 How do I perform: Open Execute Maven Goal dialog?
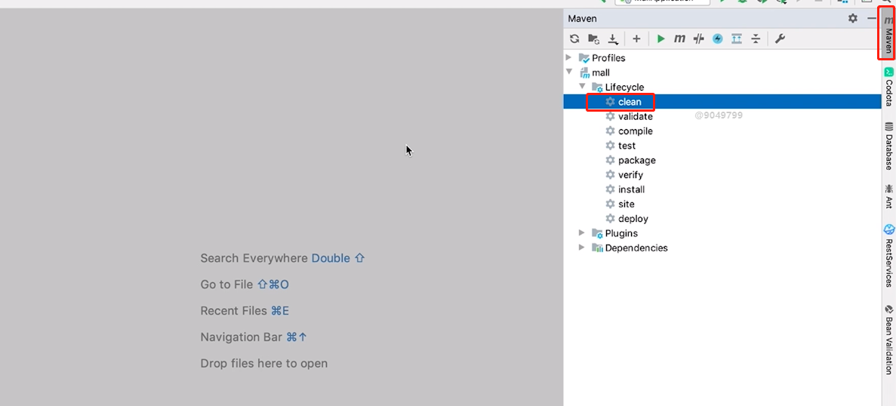(x=679, y=38)
